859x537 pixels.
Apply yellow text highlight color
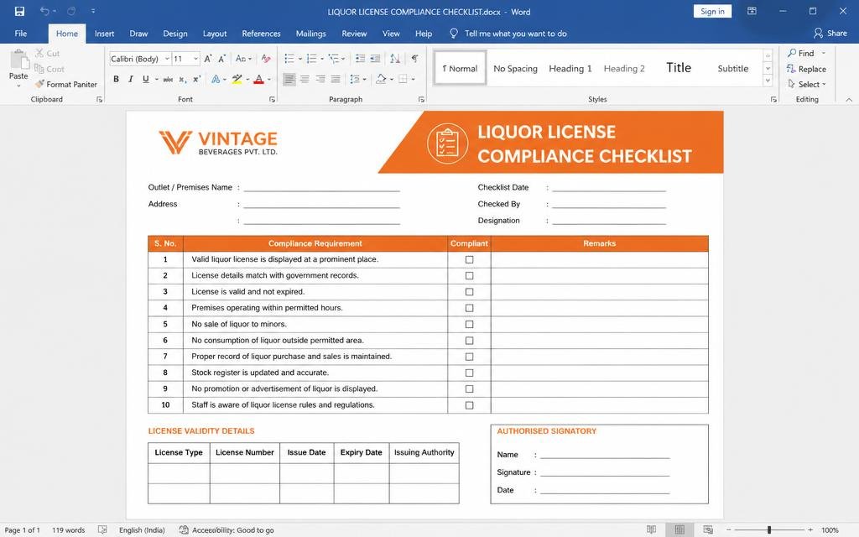pos(237,79)
